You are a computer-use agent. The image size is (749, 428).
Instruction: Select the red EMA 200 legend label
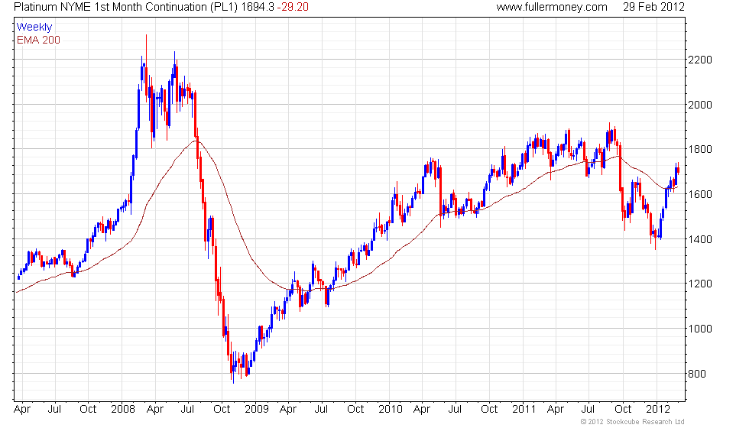click(x=38, y=40)
